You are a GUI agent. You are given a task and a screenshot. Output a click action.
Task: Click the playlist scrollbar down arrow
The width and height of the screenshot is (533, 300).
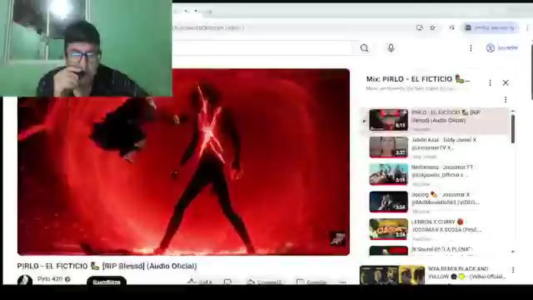click(x=513, y=252)
